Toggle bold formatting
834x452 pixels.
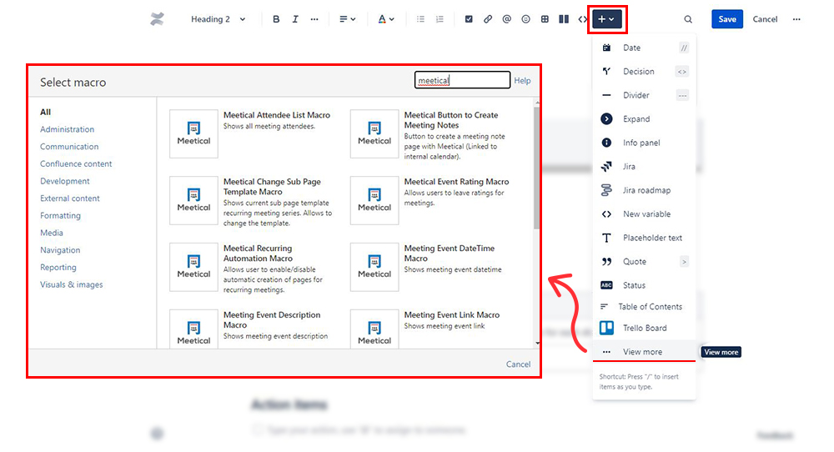275,19
